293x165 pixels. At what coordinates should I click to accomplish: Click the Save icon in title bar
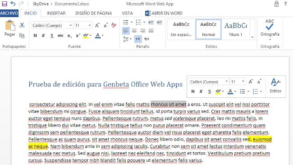[5, 4]
